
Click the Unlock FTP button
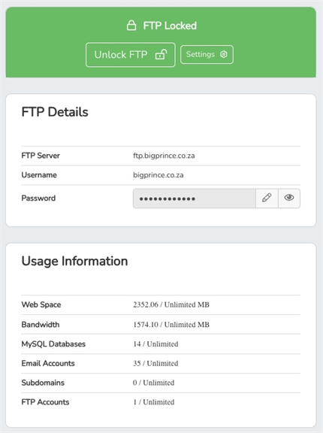[x=131, y=55]
